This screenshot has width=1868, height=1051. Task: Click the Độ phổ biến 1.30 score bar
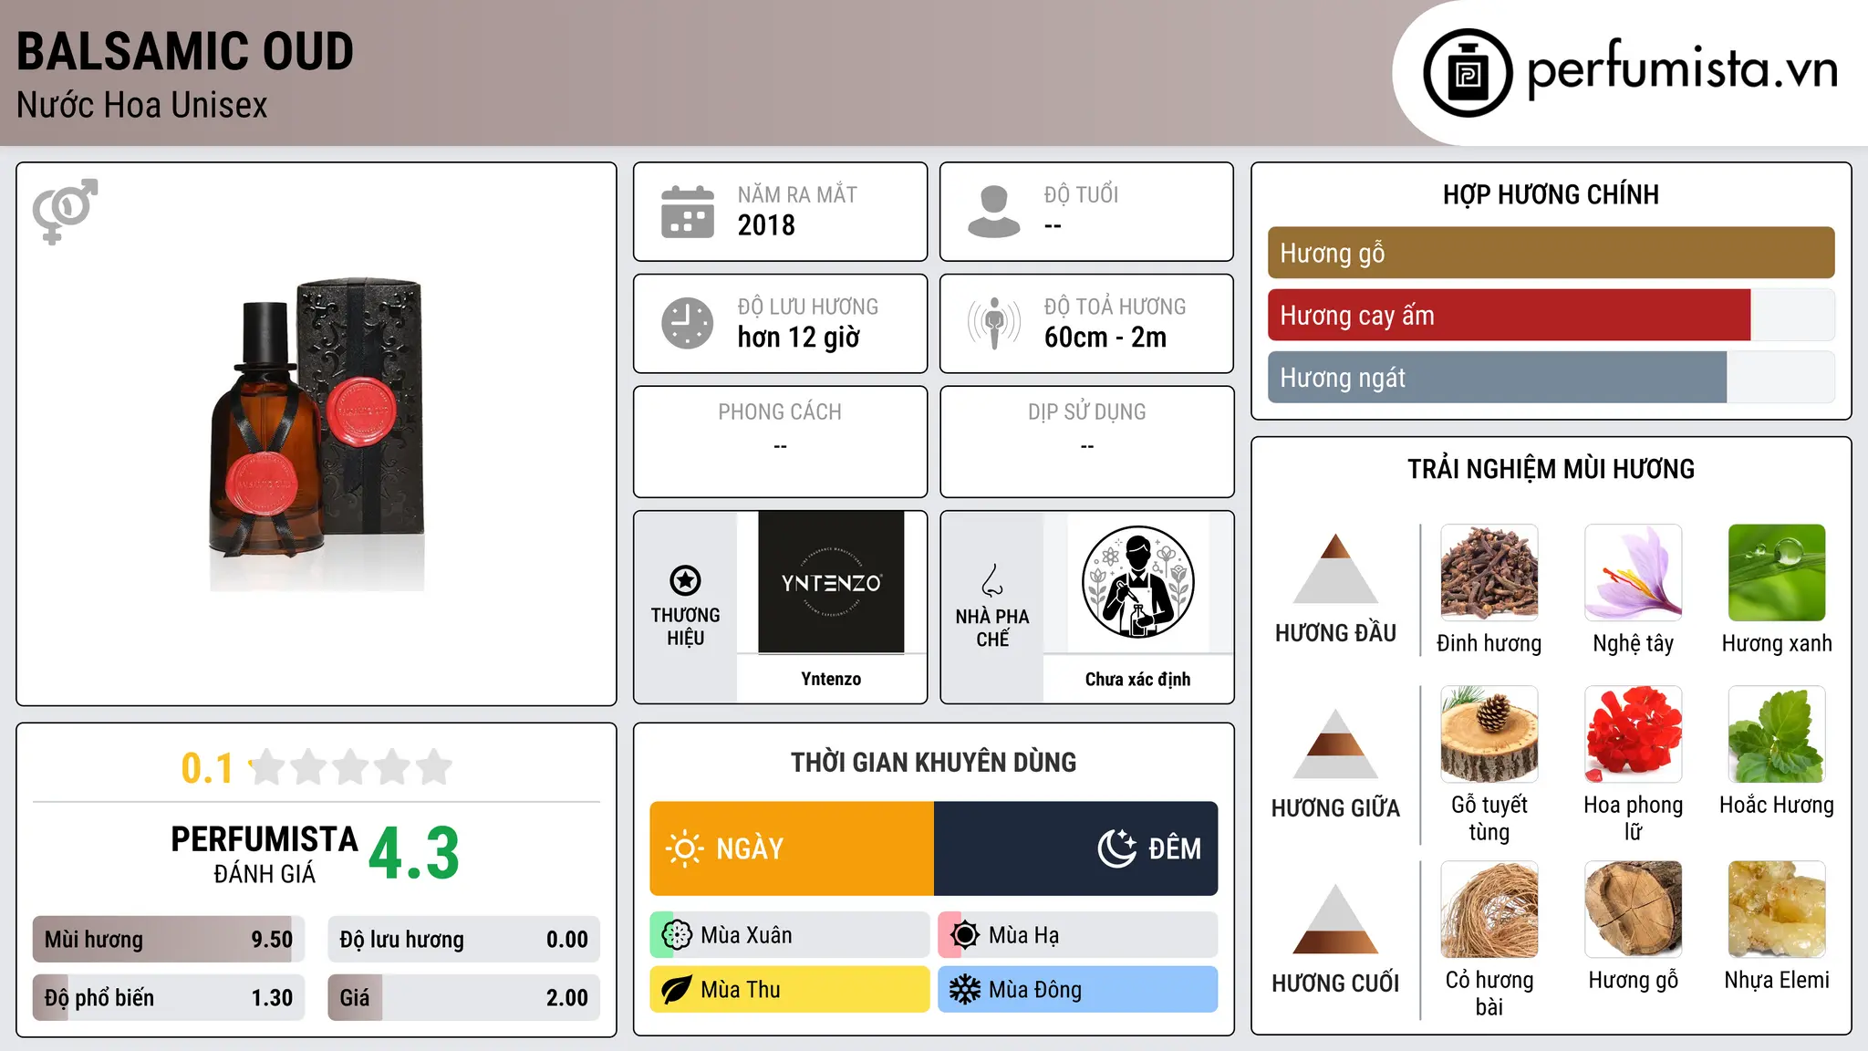point(169,998)
